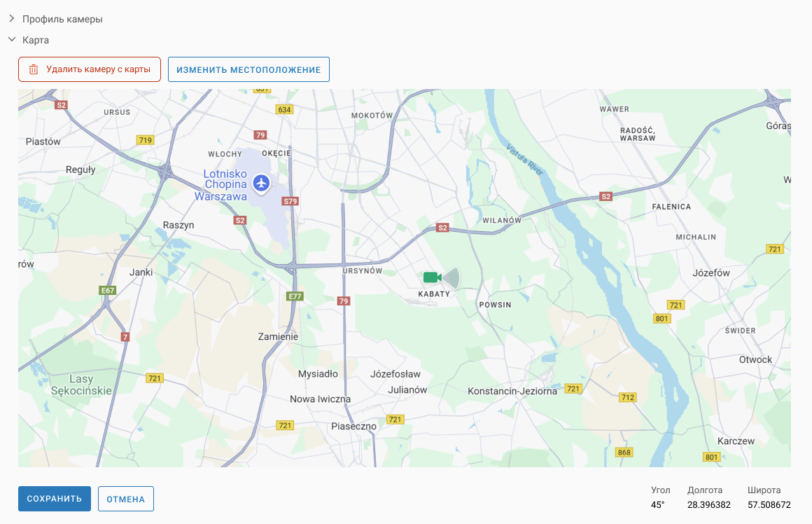Save changes with Сохранить button
This screenshot has width=812, height=524.
pyautogui.click(x=55, y=499)
